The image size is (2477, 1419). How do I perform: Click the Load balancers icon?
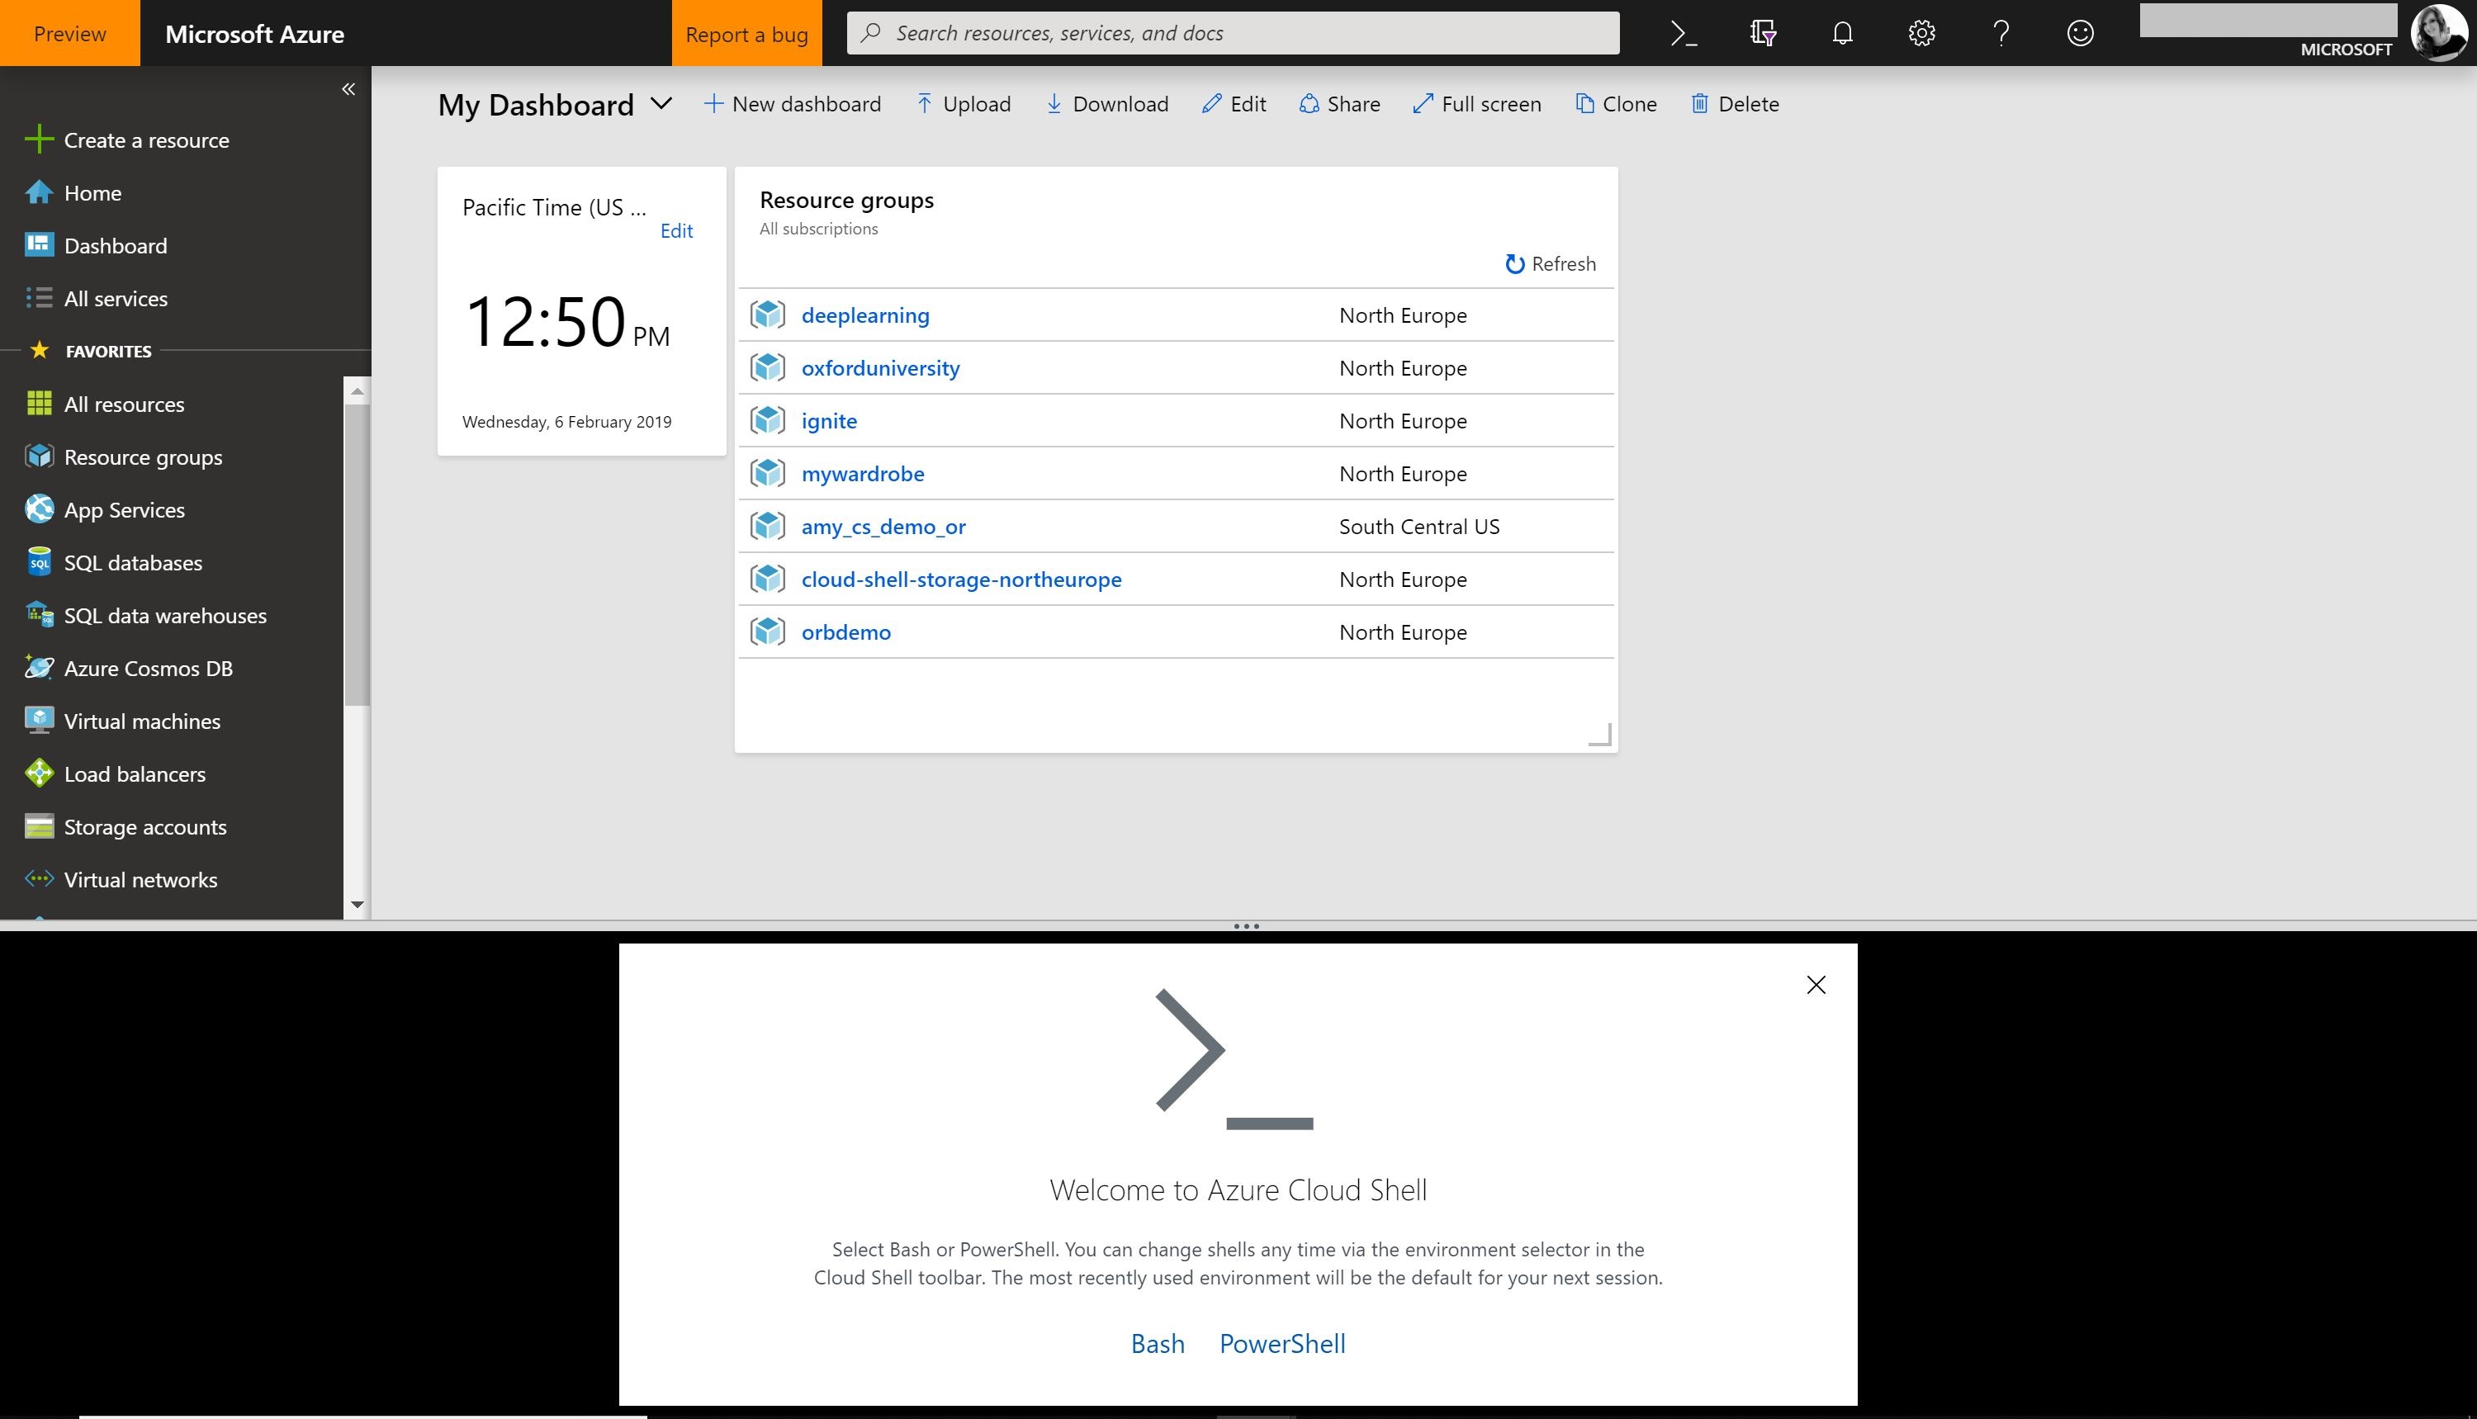point(39,773)
